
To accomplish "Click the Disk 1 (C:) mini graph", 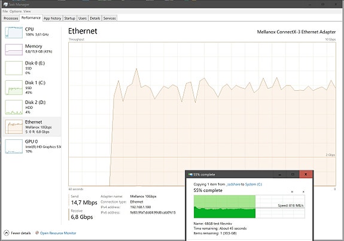I will pos(14,87).
